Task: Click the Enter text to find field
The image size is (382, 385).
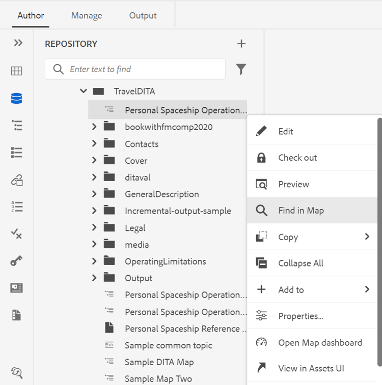Action: pos(135,69)
